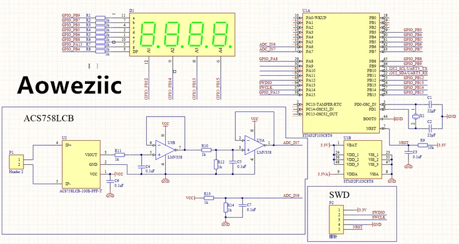Viewport: 459px width, 244px height.
Task: Click the U1B power block of STM32F103C8T6
Action: tap(363, 160)
